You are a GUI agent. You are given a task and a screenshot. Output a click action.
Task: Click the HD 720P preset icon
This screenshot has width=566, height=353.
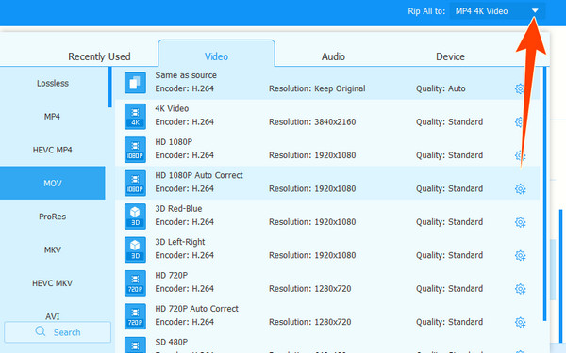135,283
